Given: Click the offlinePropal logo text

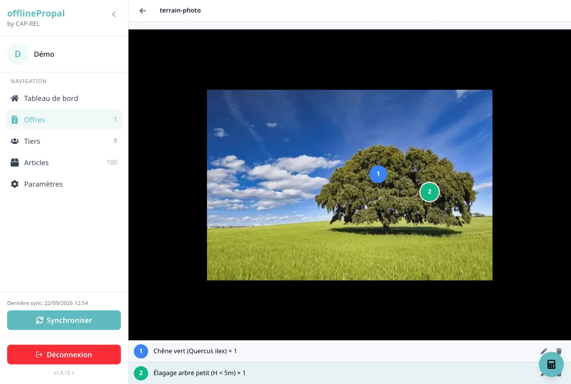Looking at the screenshot, I should tap(36, 13).
